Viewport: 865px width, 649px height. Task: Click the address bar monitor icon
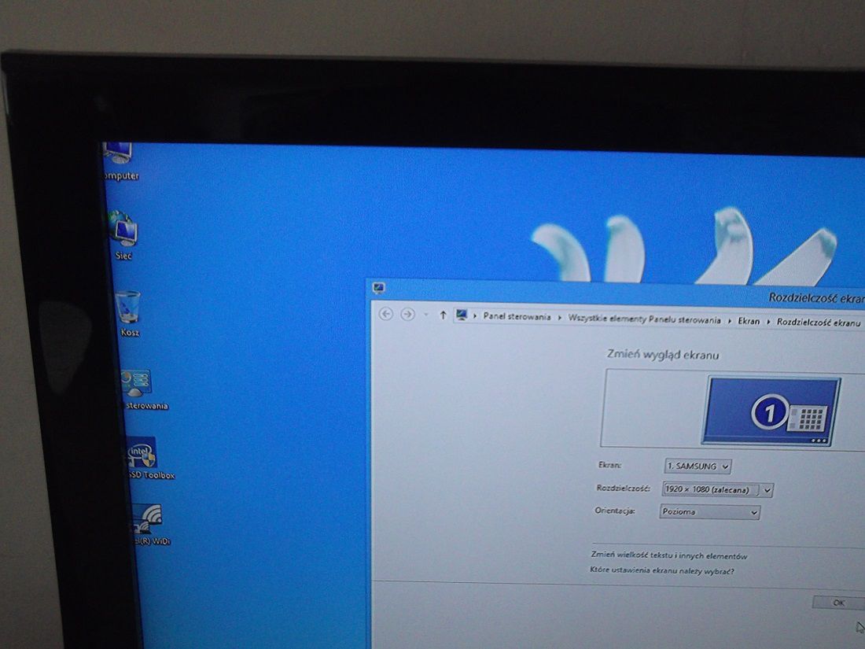[461, 315]
